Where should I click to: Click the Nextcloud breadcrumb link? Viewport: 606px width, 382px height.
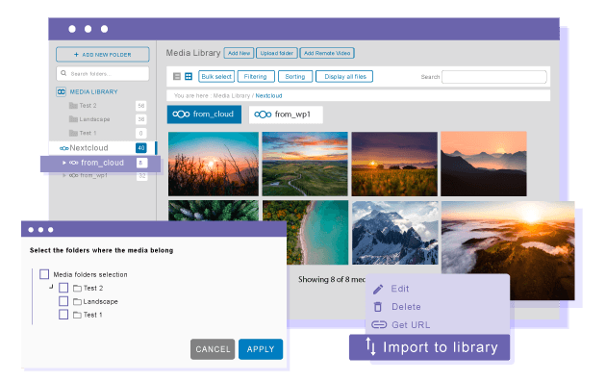pos(268,96)
